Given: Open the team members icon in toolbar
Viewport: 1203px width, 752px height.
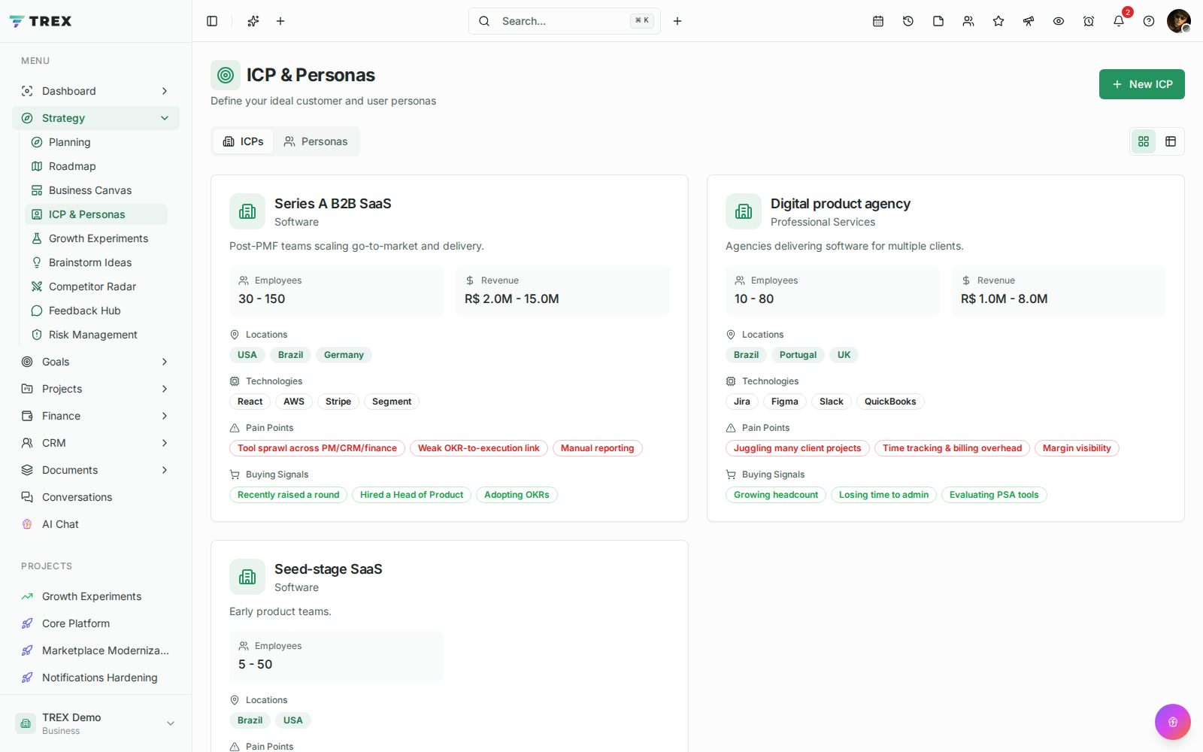Looking at the screenshot, I should (968, 21).
